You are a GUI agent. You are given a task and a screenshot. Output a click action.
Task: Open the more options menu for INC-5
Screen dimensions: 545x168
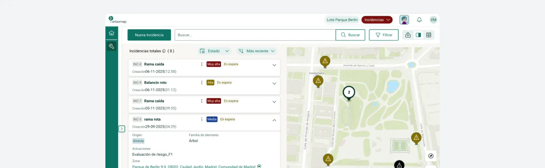(201, 119)
